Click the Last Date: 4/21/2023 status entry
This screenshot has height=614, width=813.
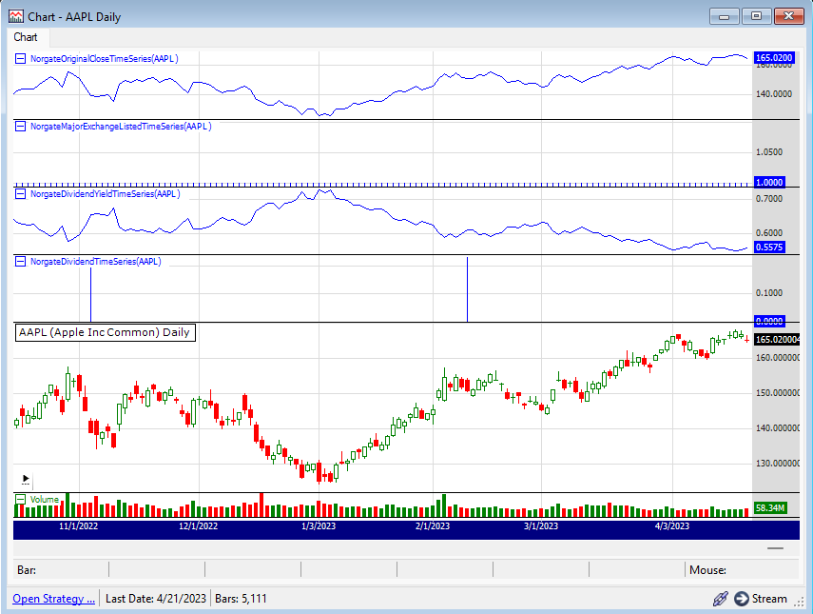156,599
